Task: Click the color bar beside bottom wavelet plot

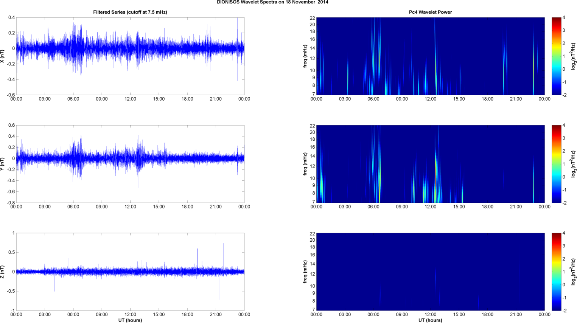Action: click(x=556, y=272)
